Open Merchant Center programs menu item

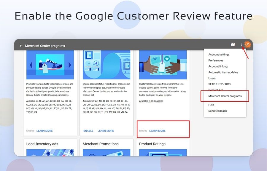click(225, 96)
